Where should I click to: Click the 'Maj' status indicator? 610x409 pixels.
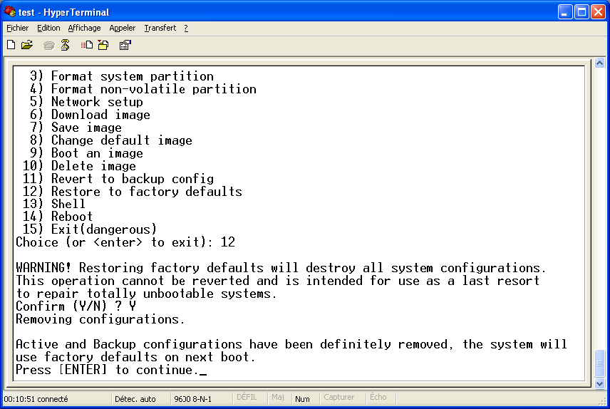click(278, 398)
